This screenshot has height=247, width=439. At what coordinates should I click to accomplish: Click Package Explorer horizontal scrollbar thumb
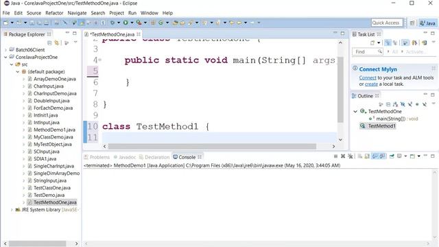pos(38,244)
